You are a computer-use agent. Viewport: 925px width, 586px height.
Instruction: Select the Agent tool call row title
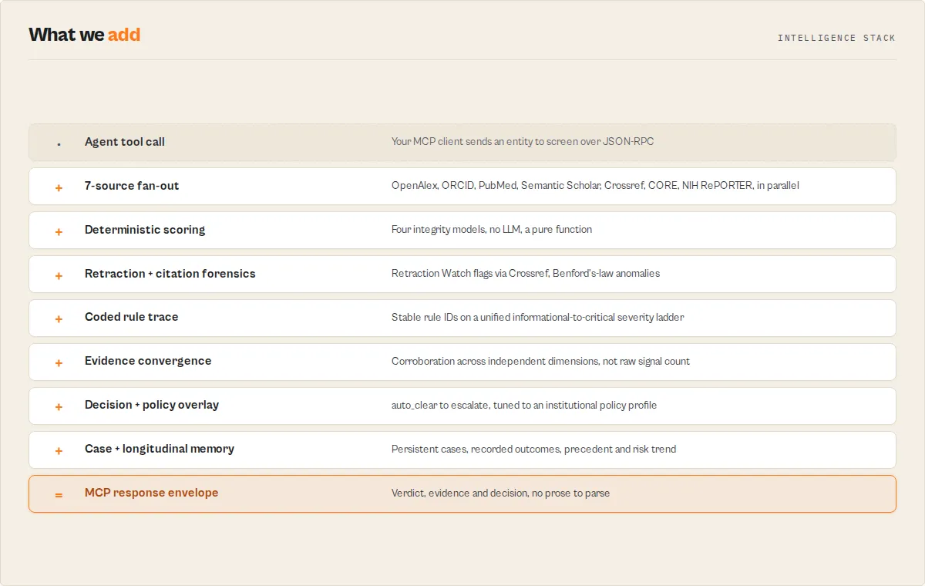[125, 142]
